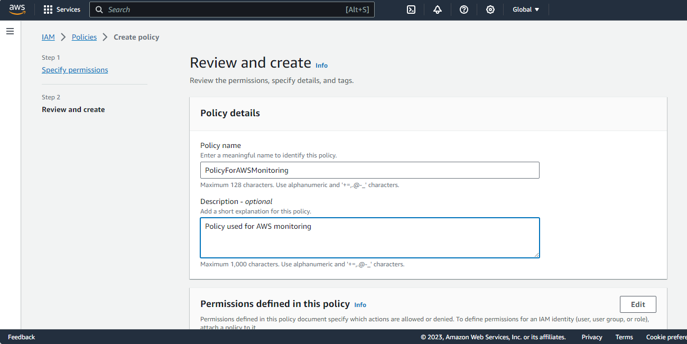The height and width of the screenshot is (344, 687).
Task: Click the Create policy breadcrumb text
Action: point(136,37)
